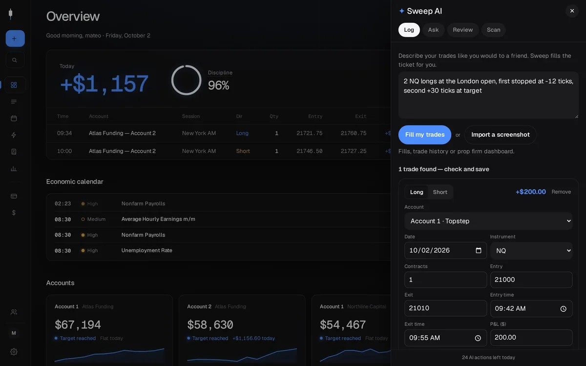Screen dimensions: 586x366
Task: Click the Date field 10/02/2026
Action: tap(445, 250)
